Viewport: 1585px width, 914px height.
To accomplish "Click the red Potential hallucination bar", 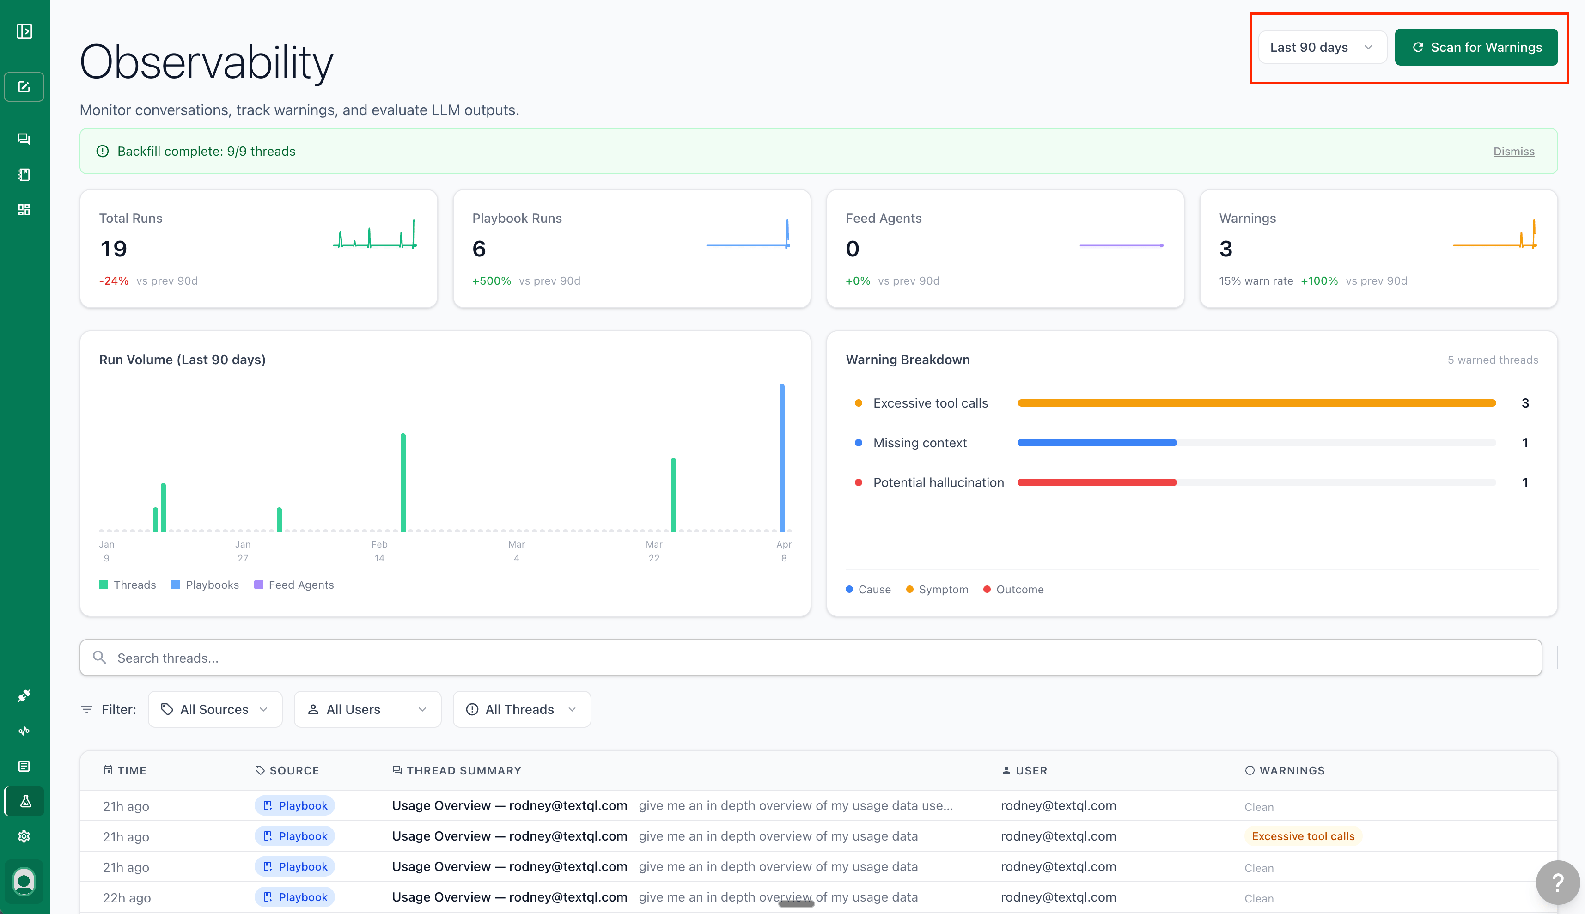I will point(1097,482).
